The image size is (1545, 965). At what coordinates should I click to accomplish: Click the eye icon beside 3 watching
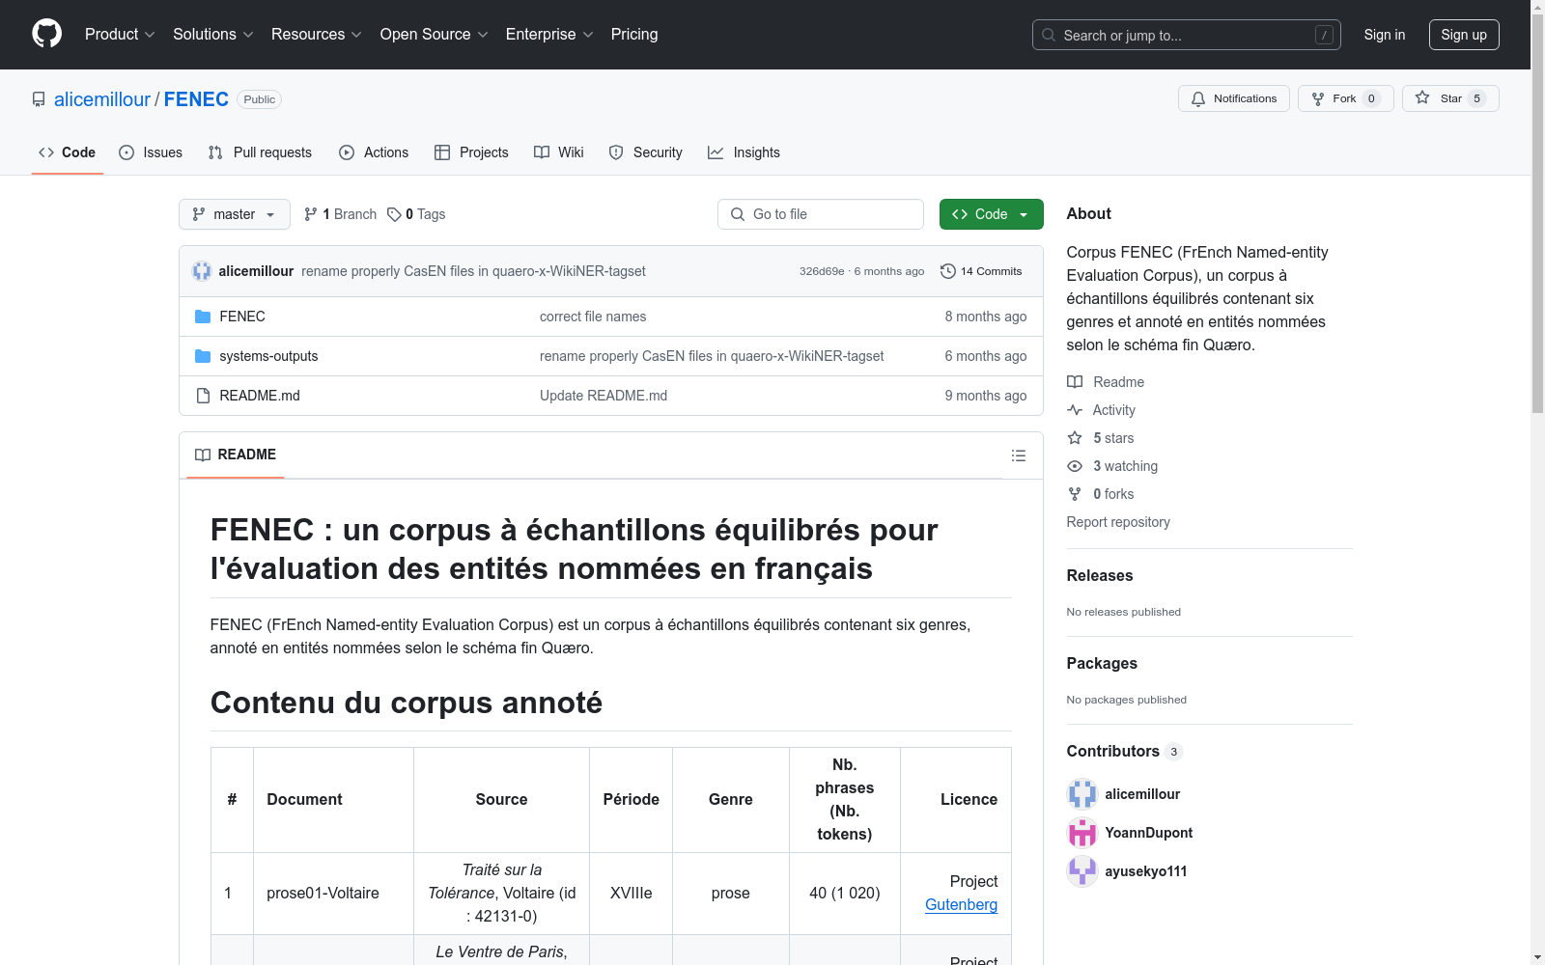point(1075,466)
